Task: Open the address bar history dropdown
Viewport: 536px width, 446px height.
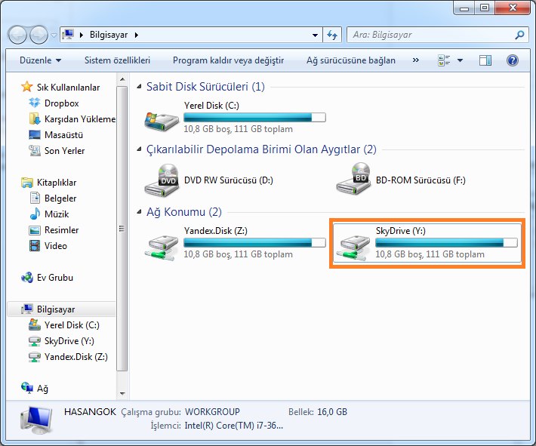Action: coord(315,35)
